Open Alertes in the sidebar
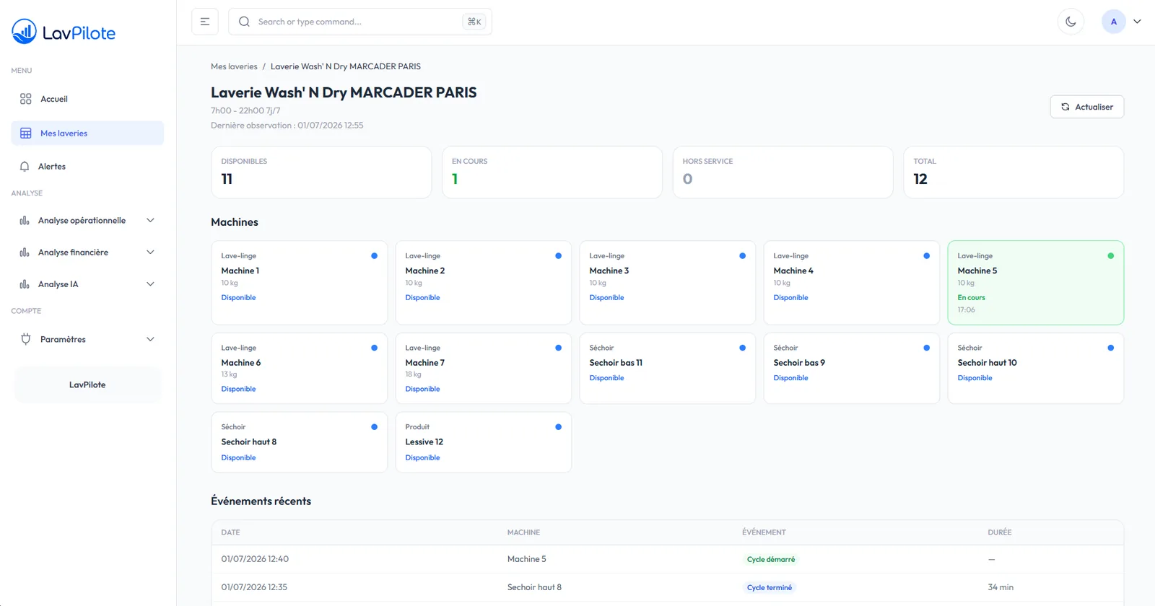Viewport: 1155px width, 606px height. 87,167
